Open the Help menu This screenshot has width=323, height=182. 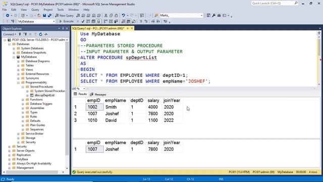[x=86, y=10]
